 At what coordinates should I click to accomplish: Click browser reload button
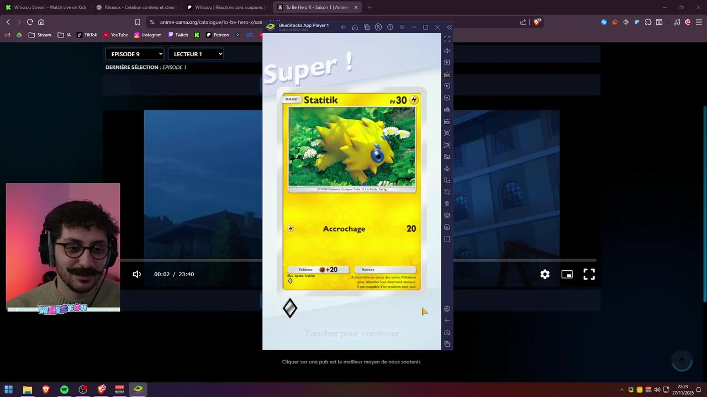[30, 22]
